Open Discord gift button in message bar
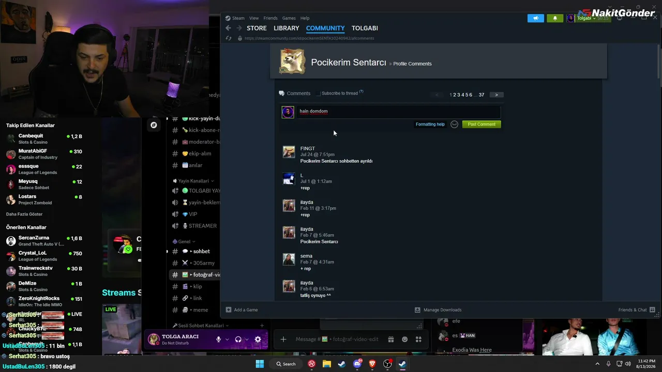Screen dimensions: 662x372 click(391, 339)
